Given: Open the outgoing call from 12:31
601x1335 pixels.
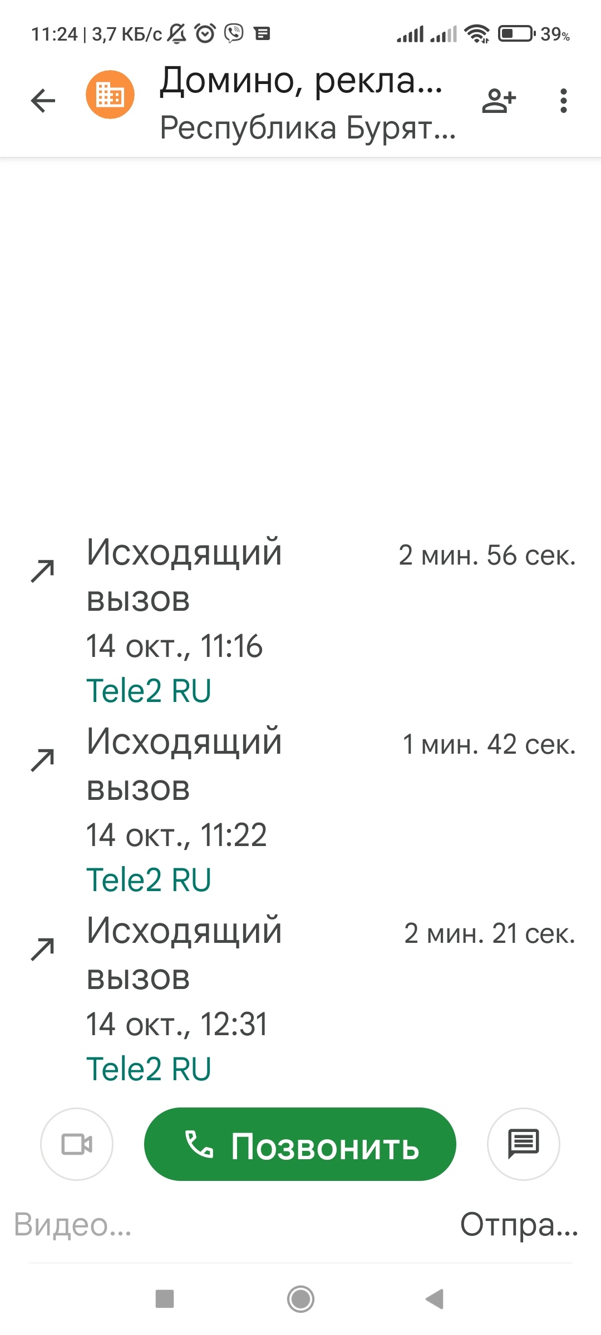Looking at the screenshot, I should pyautogui.click(x=300, y=998).
